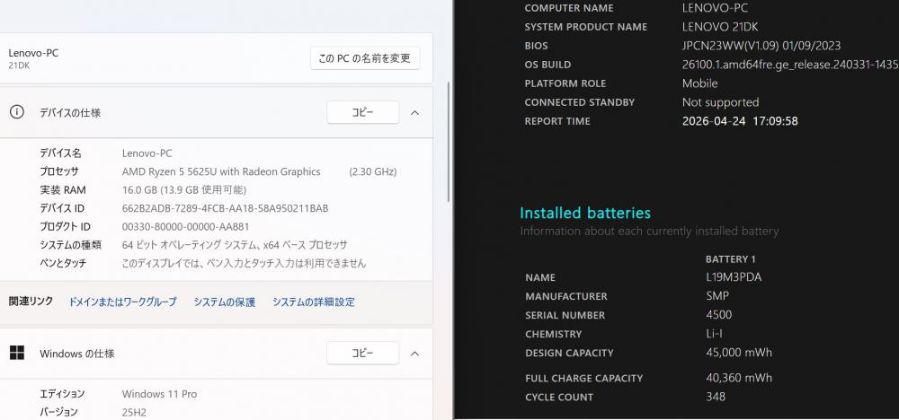Select the 21DK model text under Lenovo-PC
Image resolution: width=899 pixels, height=420 pixels.
pos(19,66)
